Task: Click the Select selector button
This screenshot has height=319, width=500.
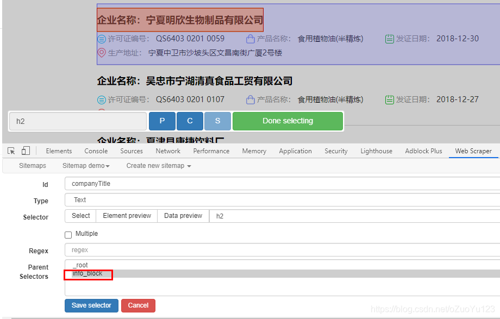Action: point(80,216)
